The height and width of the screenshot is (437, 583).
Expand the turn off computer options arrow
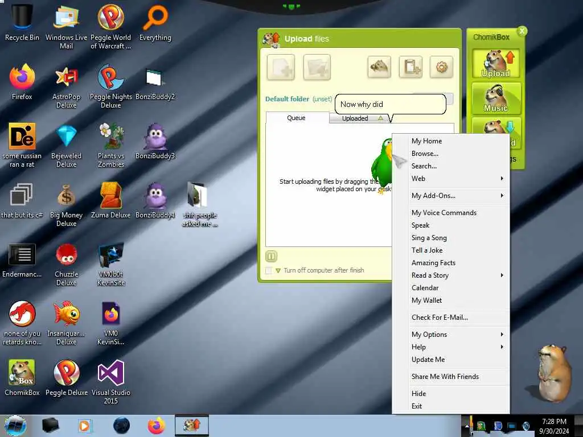pyautogui.click(x=278, y=270)
